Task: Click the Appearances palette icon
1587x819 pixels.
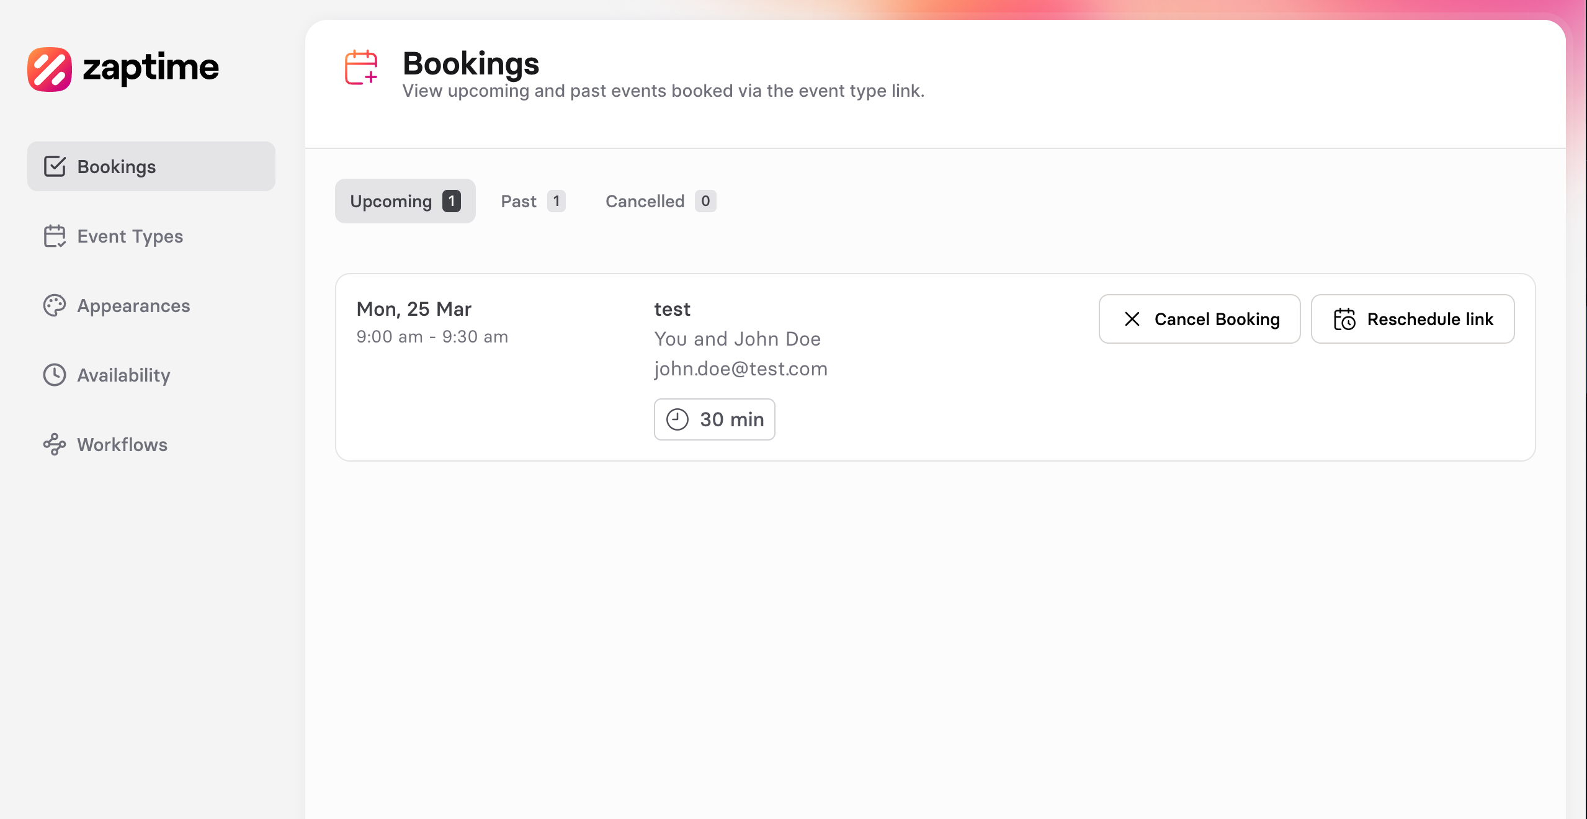Action: 55,305
